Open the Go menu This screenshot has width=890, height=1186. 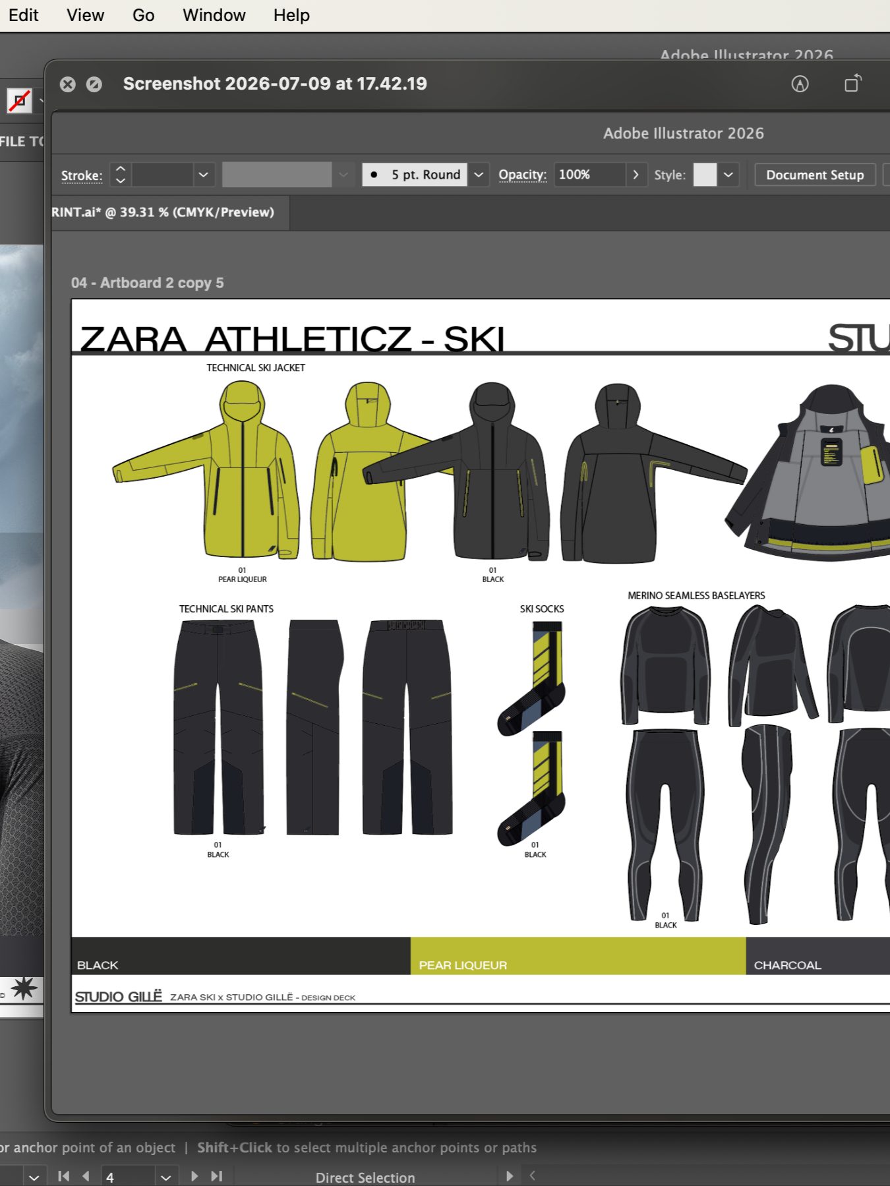click(143, 15)
